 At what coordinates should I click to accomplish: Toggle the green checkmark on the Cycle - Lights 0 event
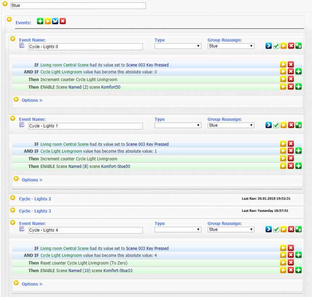coord(276,46)
